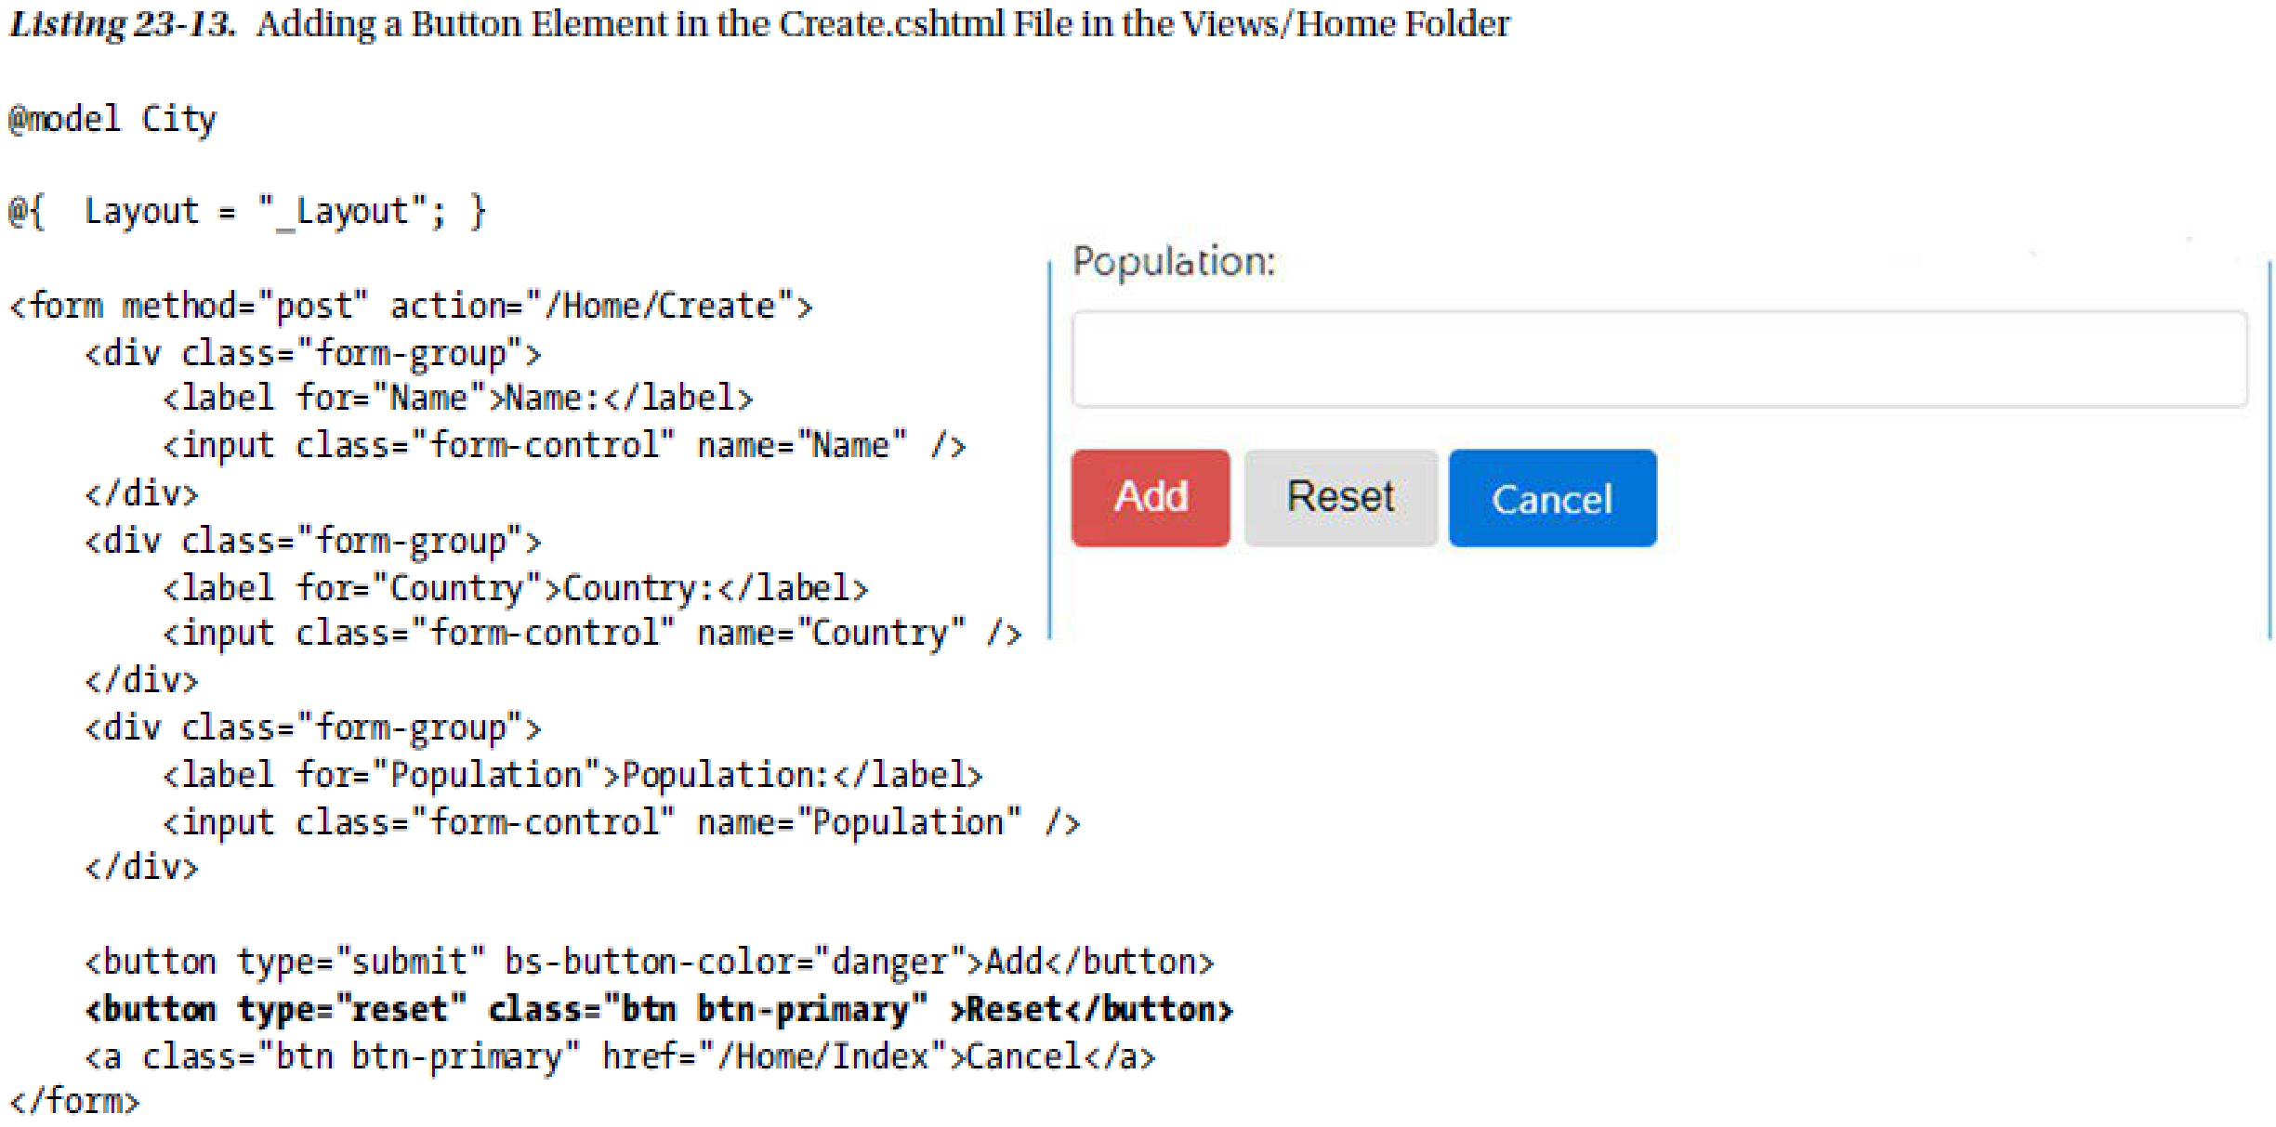Click the blue Cancel button
This screenshot has height=1127, width=2276.
1551,499
